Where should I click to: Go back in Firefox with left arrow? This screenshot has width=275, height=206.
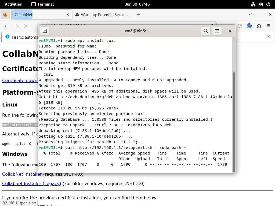[6, 26]
